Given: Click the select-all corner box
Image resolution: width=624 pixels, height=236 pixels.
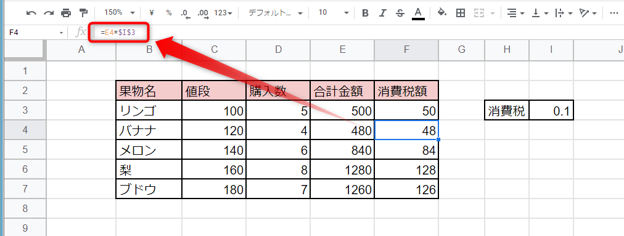Looking at the screenshot, I should [x=25, y=49].
